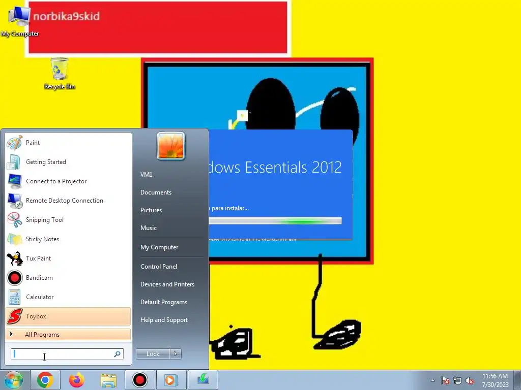Click the Windows Start orb
521x390 pixels.
pos(13,380)
